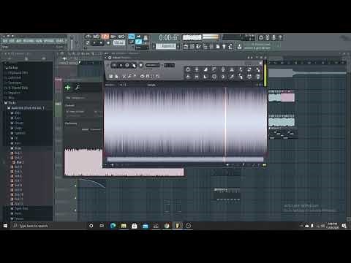
Task: Open the Piano roll from the toolbar
Action: (192, 46)
